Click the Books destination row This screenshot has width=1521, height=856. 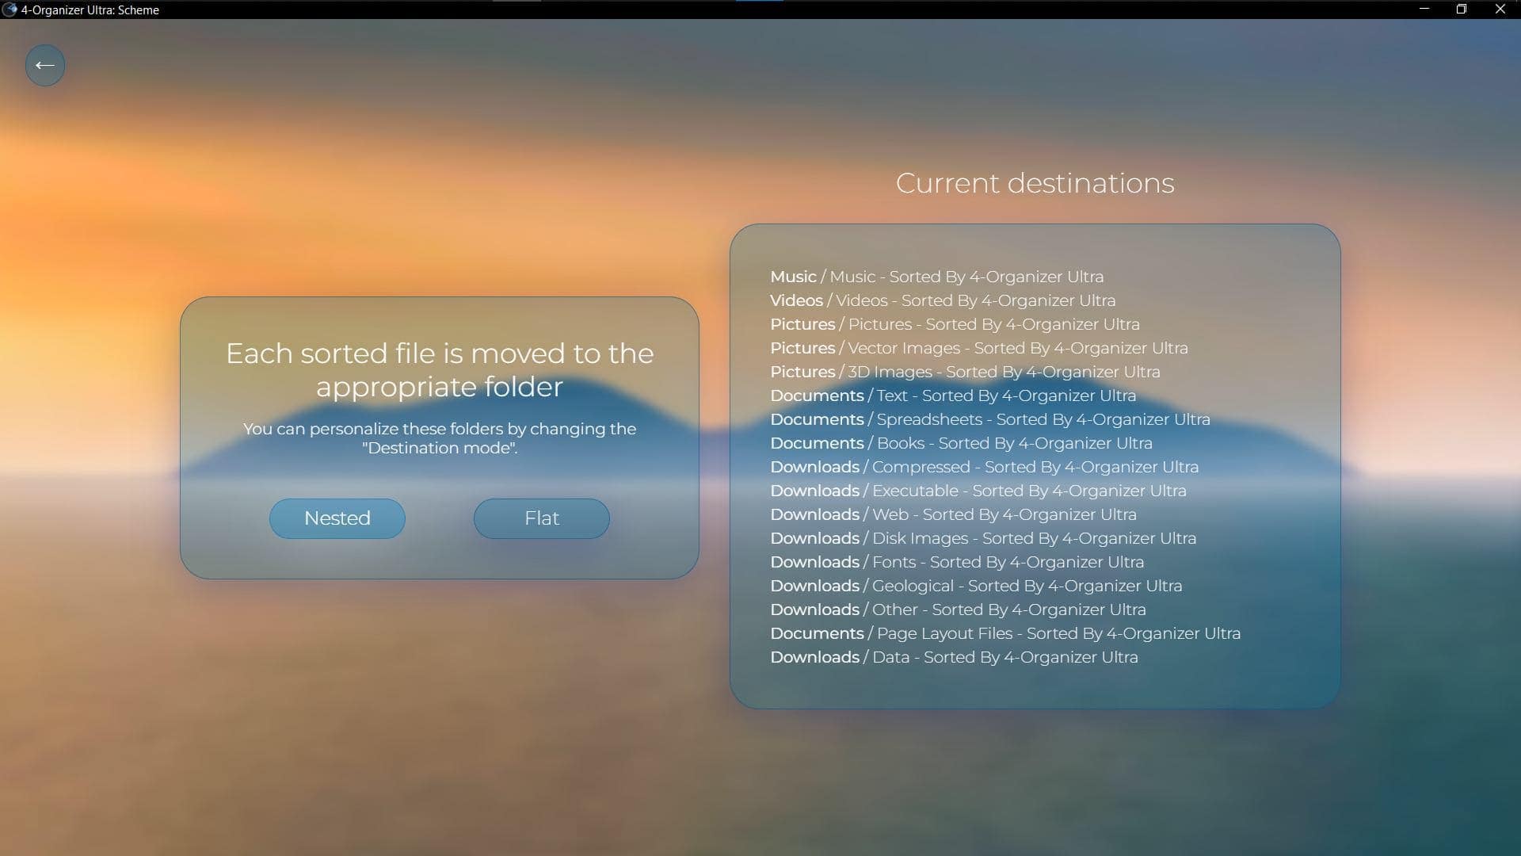962,443
